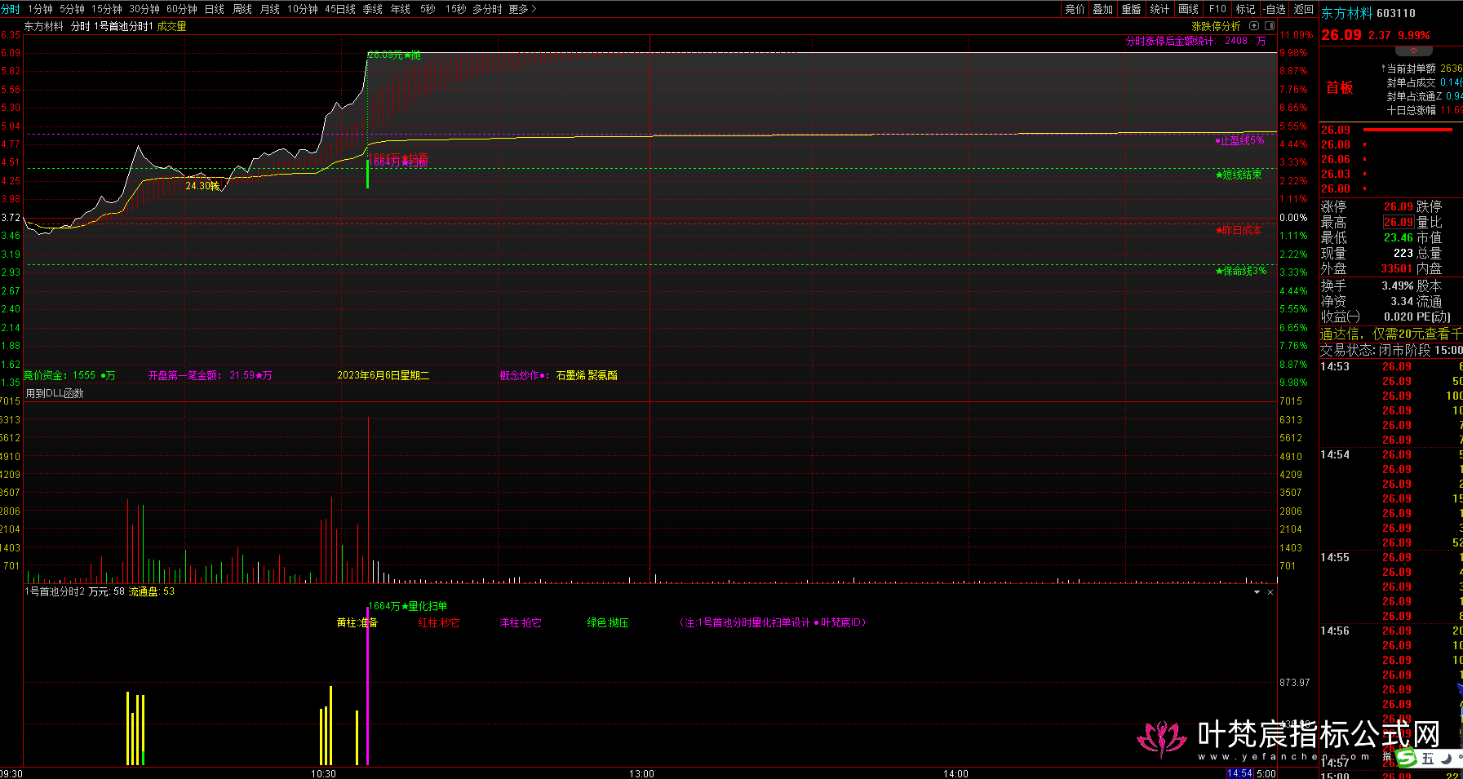Select the 多分时 multi-day view
The image size is (1463, 779).
[487, 9]
